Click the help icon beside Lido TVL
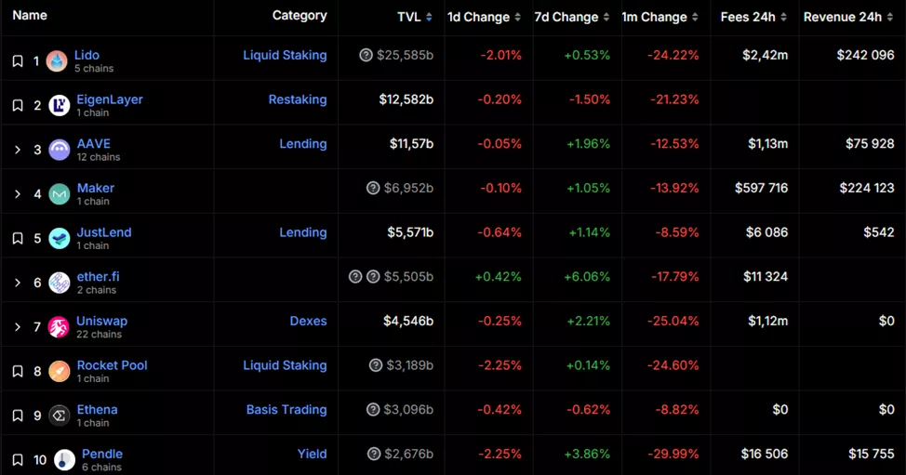This screenshot has height=475, width=906. point(366,56)
